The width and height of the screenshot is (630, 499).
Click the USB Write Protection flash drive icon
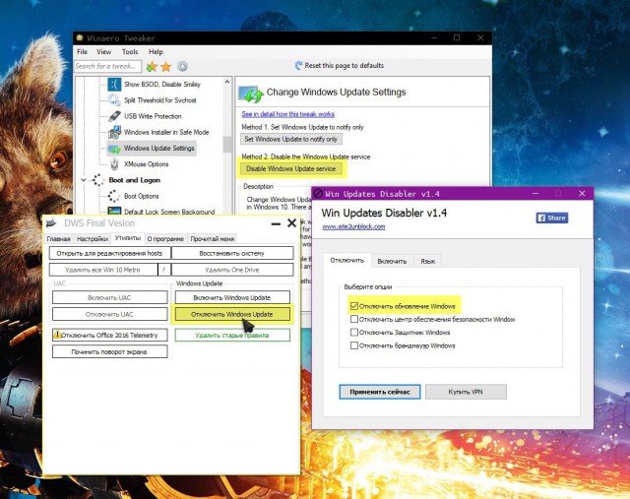114,116
